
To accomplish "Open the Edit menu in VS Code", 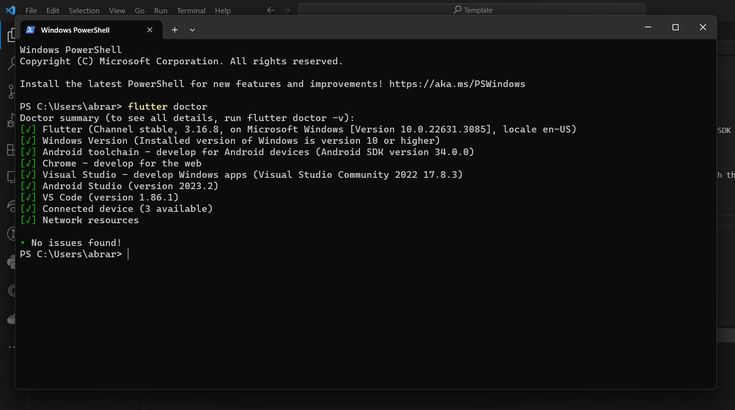I will pyautogui.click(x=53, y=10).
